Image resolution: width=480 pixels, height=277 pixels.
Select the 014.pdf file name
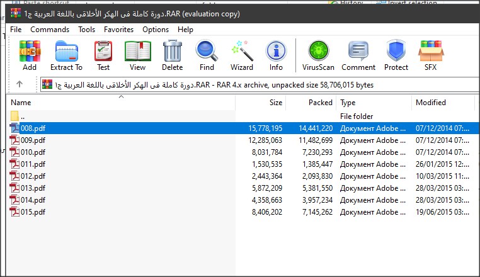tap(33, 200)
